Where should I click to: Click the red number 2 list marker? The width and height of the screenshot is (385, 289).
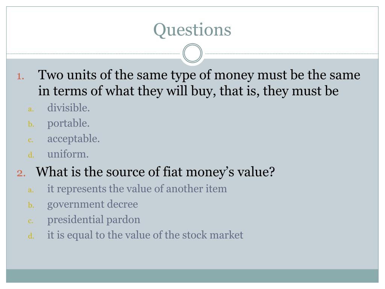pos(21,173)
